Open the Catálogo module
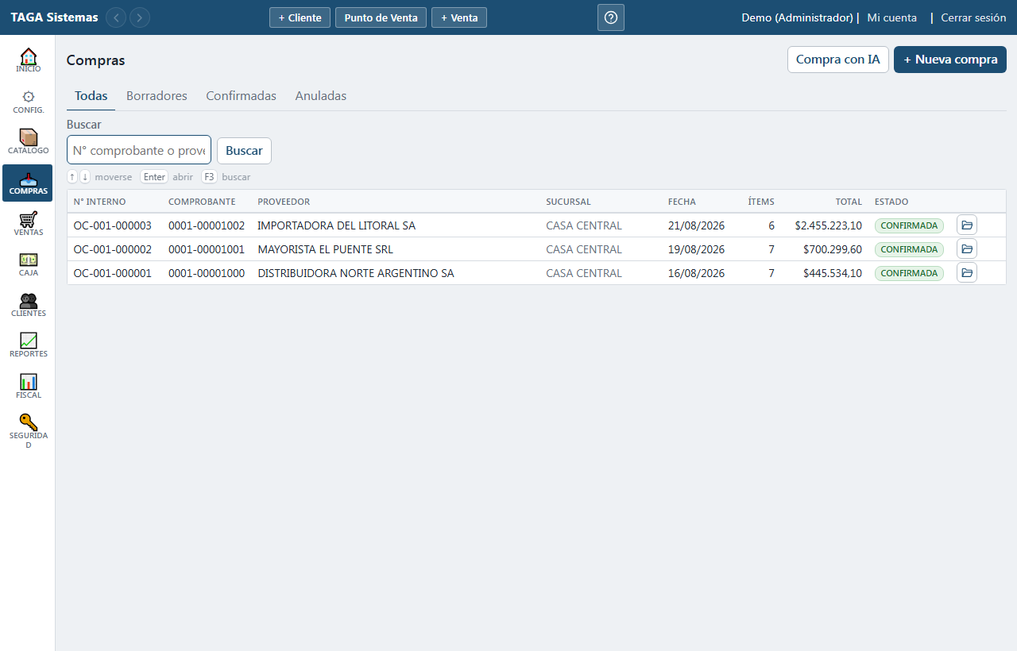The height and width of the screenshot is (651, 1017). point(28,142)
